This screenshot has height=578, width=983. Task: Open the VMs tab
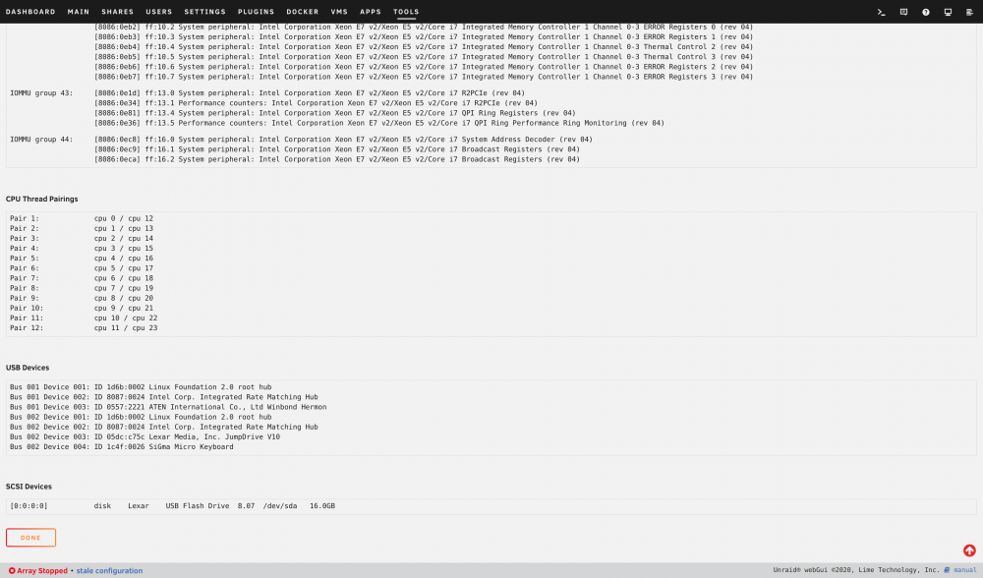coord(339,11)
